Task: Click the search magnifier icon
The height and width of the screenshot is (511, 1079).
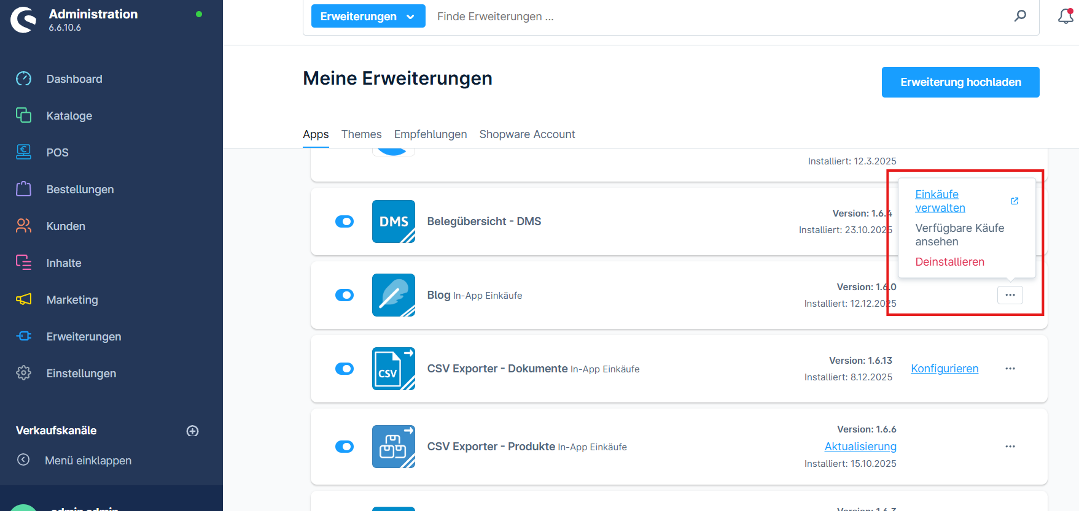Action: [1019, 16]
